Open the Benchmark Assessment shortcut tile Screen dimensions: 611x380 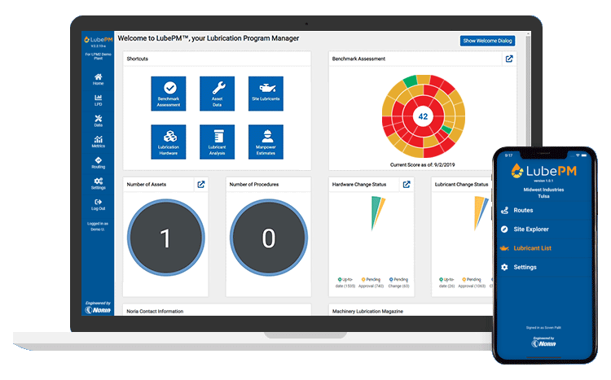[169, 94]
